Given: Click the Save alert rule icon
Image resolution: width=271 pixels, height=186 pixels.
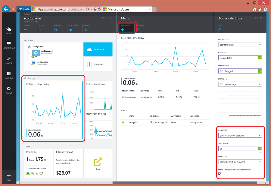Looking at the screenshot, I should 220,30.
